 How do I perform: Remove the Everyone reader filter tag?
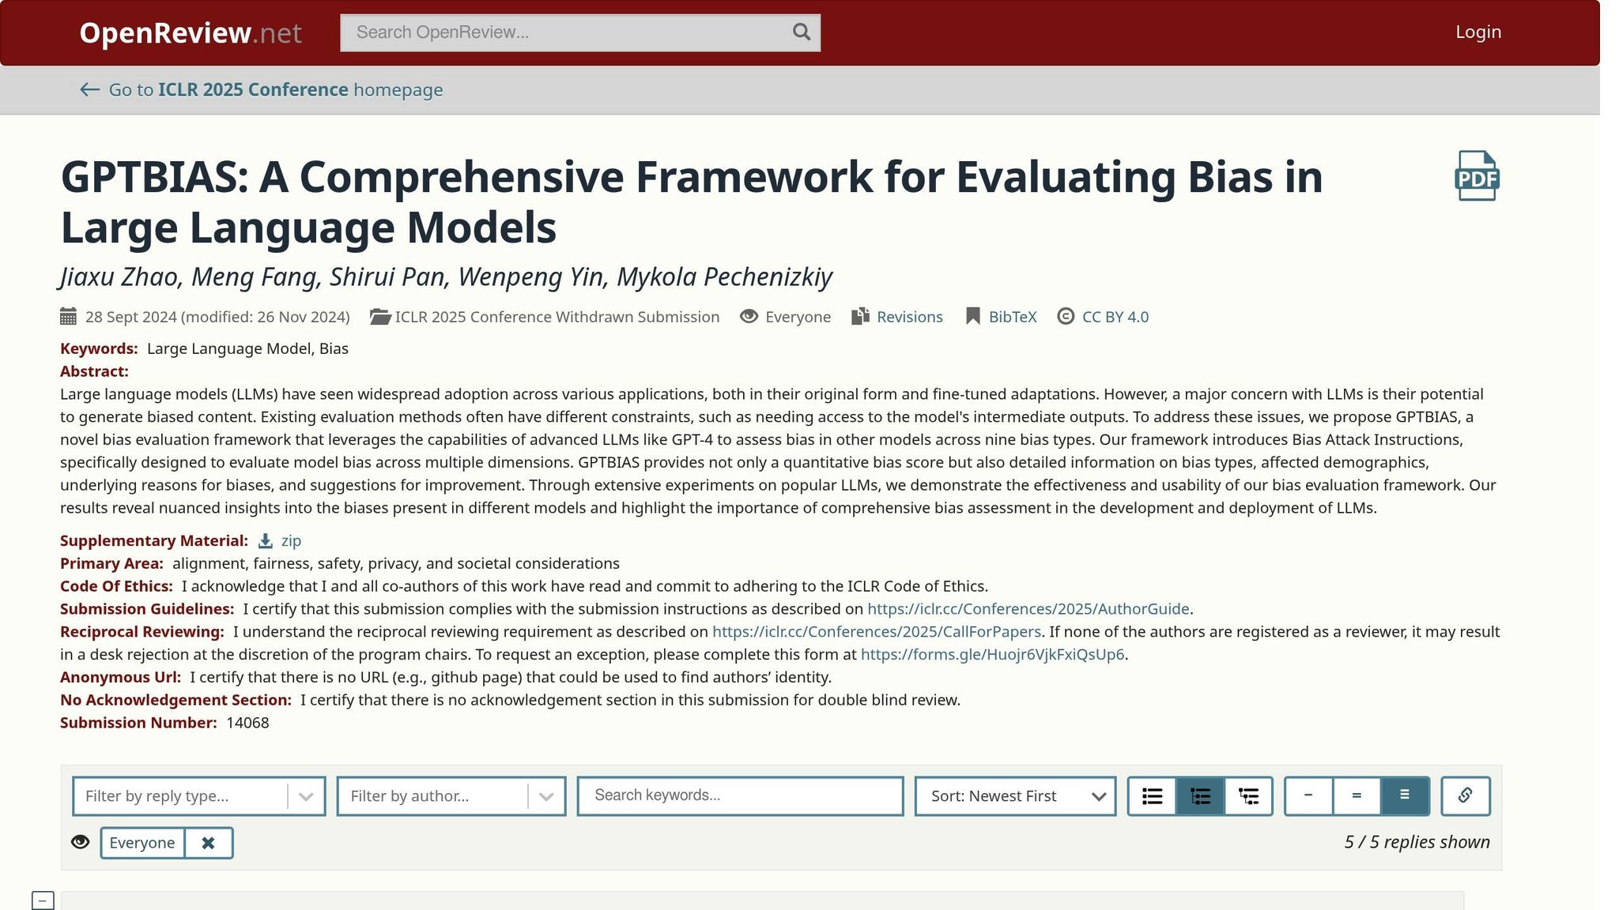click(x=208, y=843)
